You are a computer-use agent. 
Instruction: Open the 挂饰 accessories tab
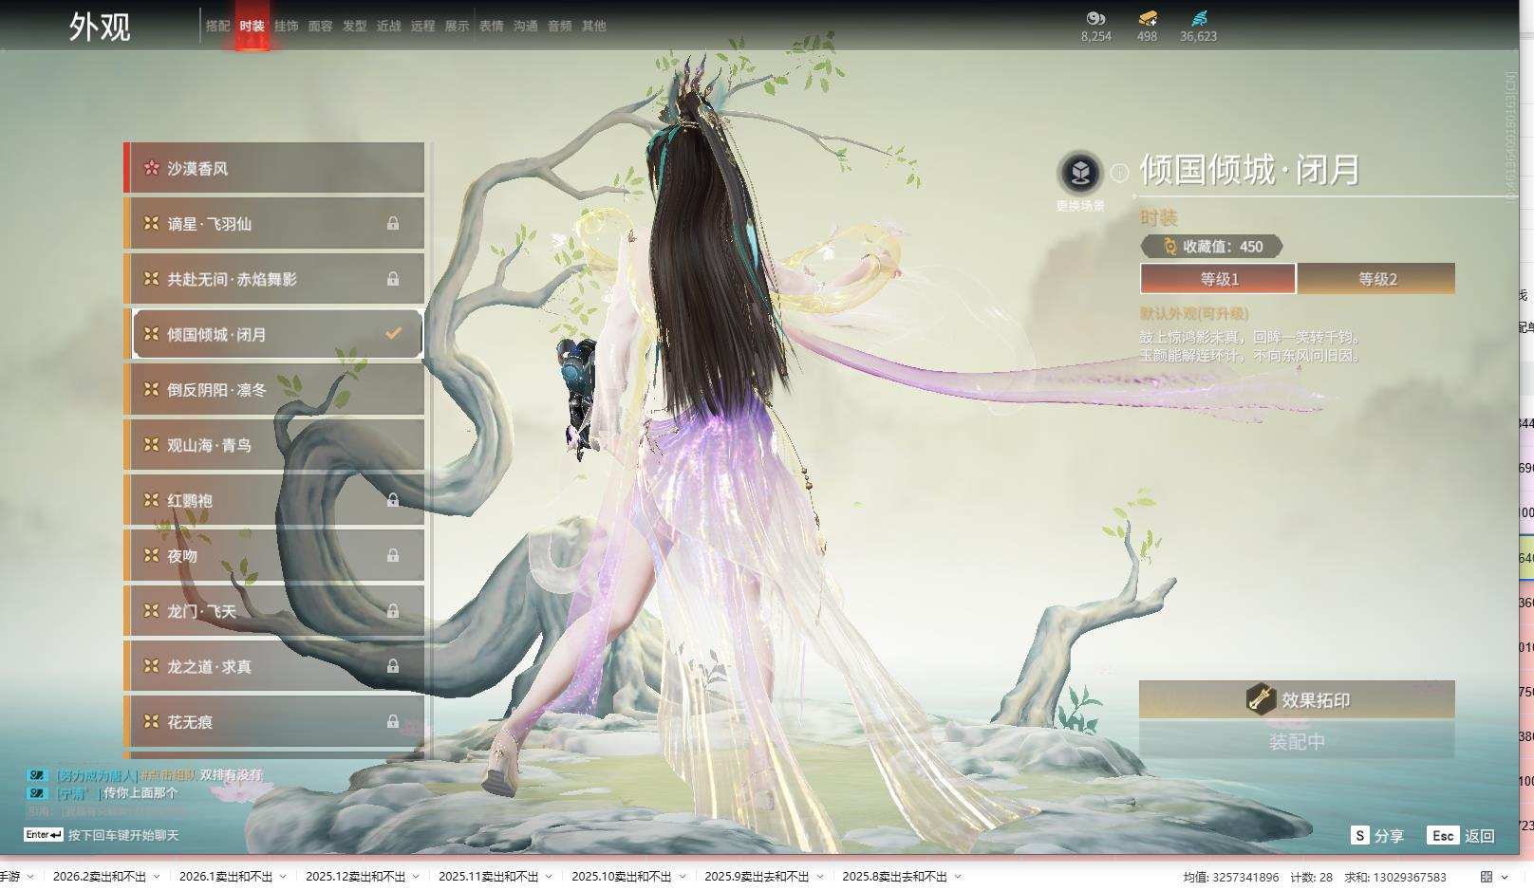click(x=286, y=27)
